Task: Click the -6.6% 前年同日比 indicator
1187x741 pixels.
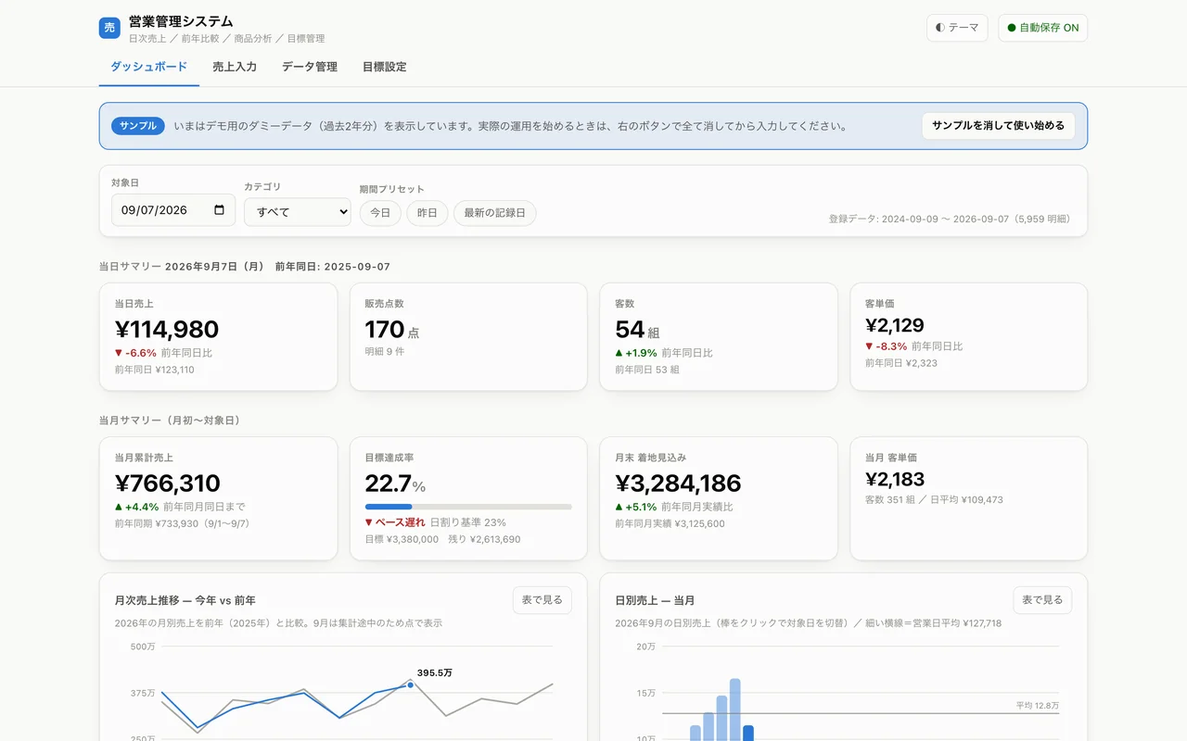Action: click(x=163, y=353)
